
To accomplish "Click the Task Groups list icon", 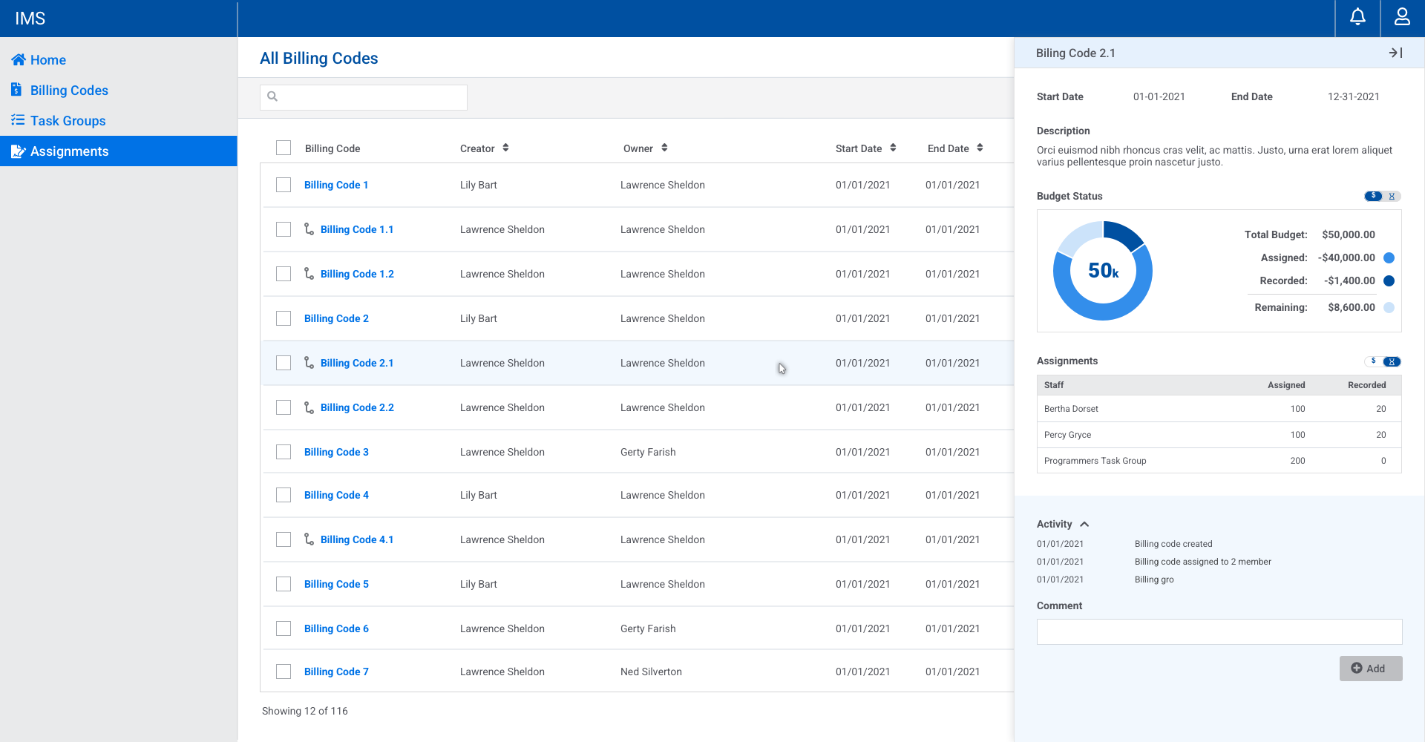I will [x=18, y=120].
